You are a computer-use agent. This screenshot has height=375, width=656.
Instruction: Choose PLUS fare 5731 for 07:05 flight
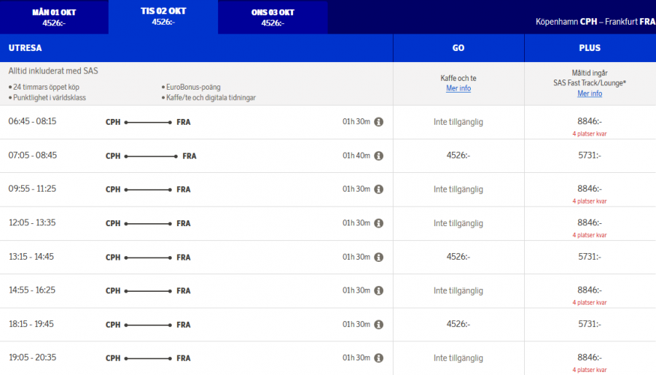click(x=590, y=155)
